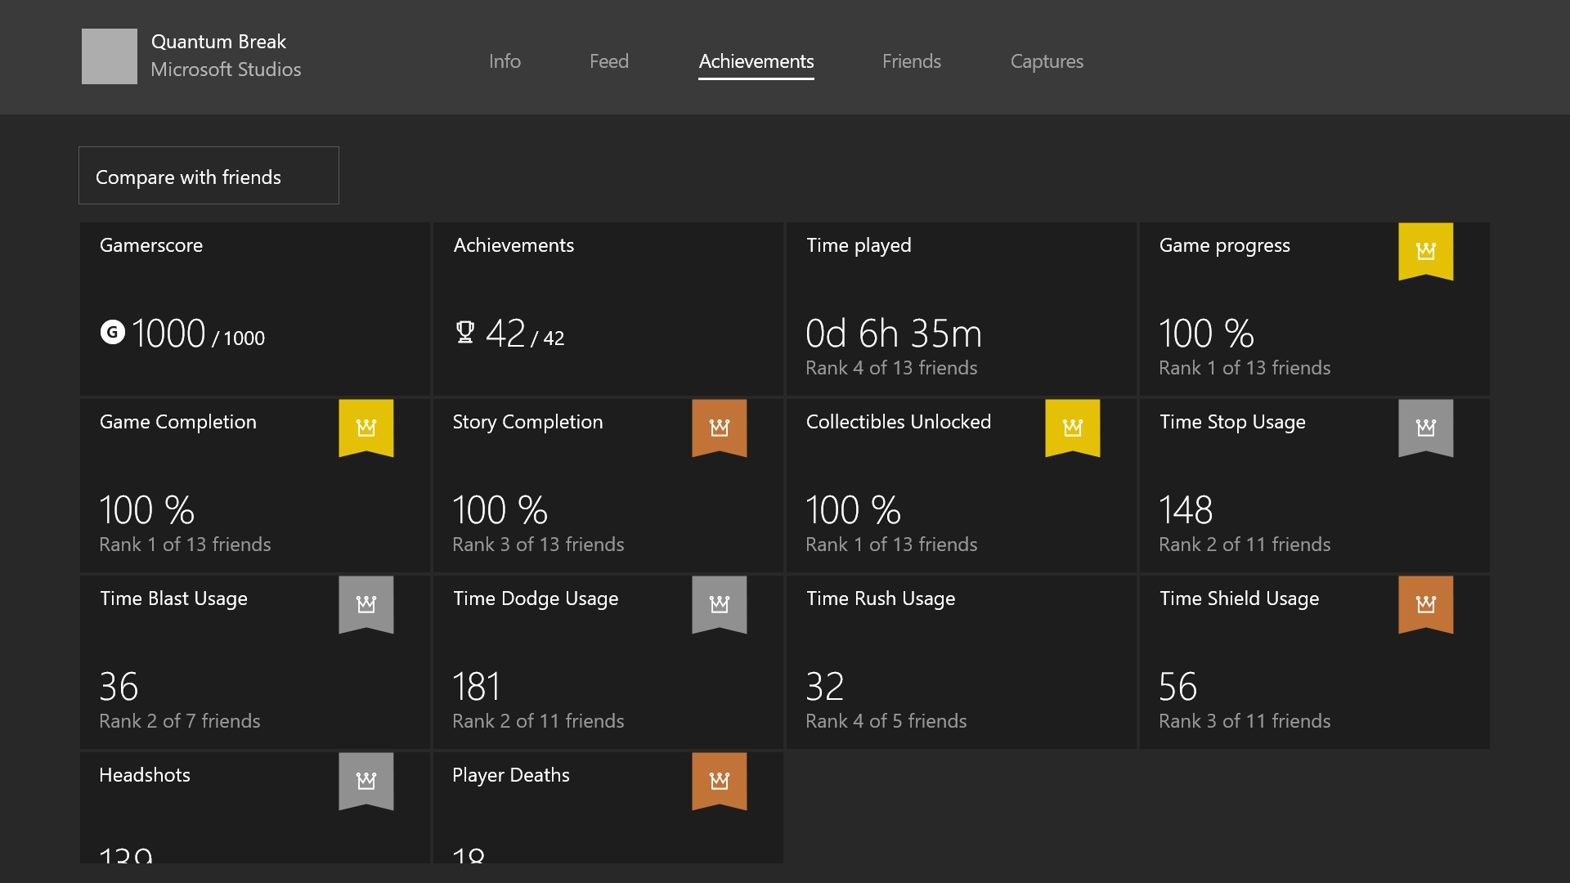Image resolution: width=1570 pixels, height=883 pixels.
Task: Select the Time Dodge Usage value 181
Action: click(476, 687)
